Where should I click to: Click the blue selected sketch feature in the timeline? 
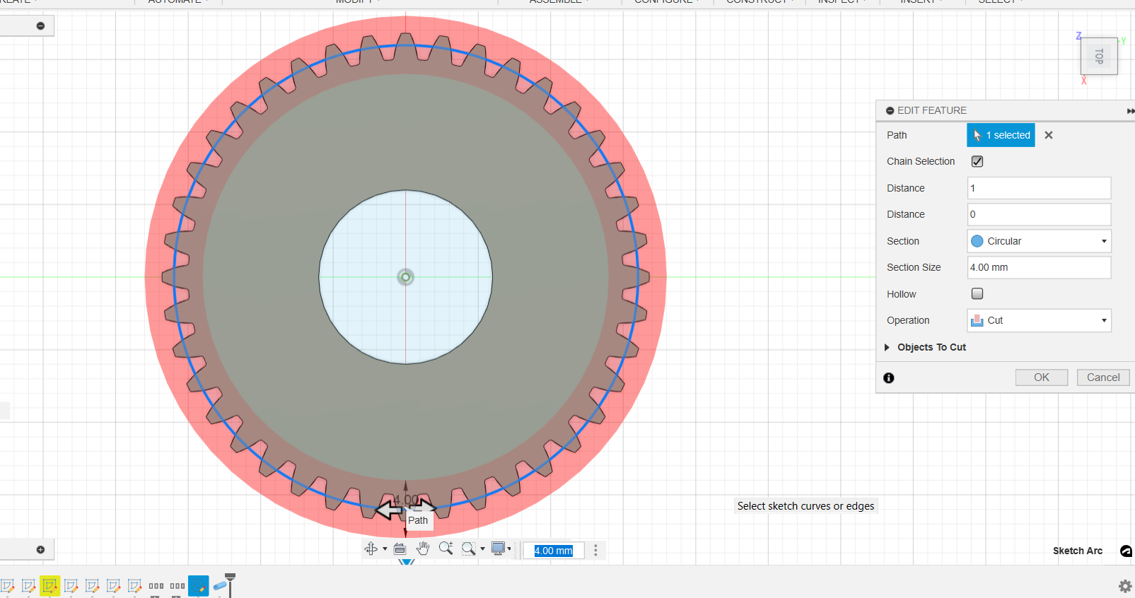point(198,586)
